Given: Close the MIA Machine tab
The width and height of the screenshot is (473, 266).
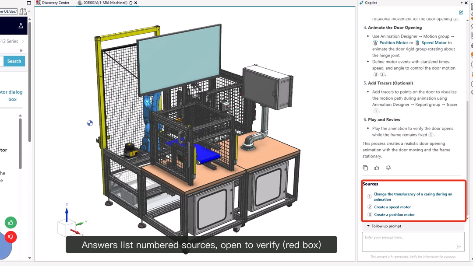Looking at the screenshot, I should (136, 3).
